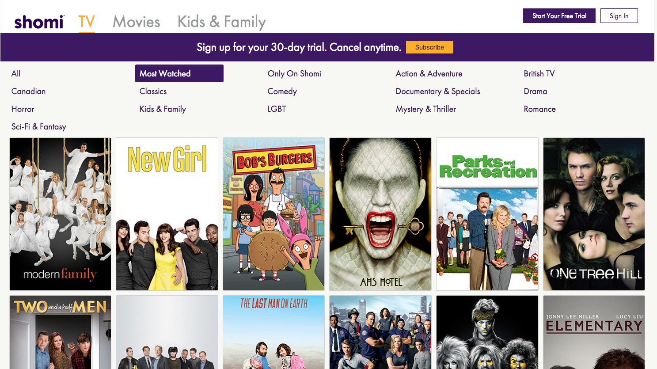Filter by Action & Adventure
The height and width of the screenshot is (369, 657).
pyautogui.click(x=429, y=74)
